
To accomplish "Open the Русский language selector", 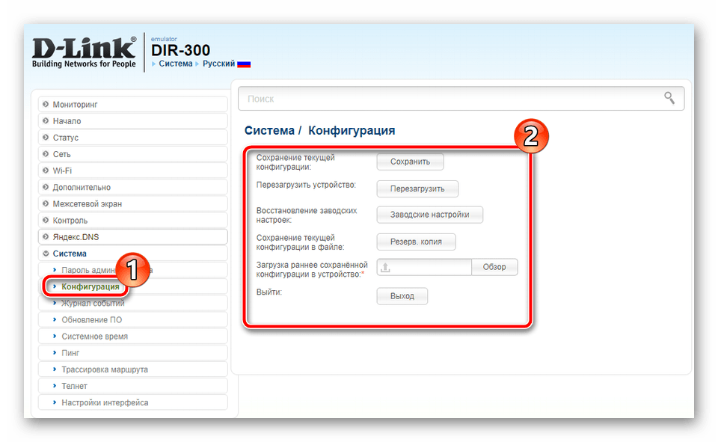I will click(x=218, y=64).
